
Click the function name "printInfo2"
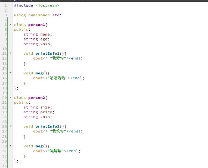point(47,127)
